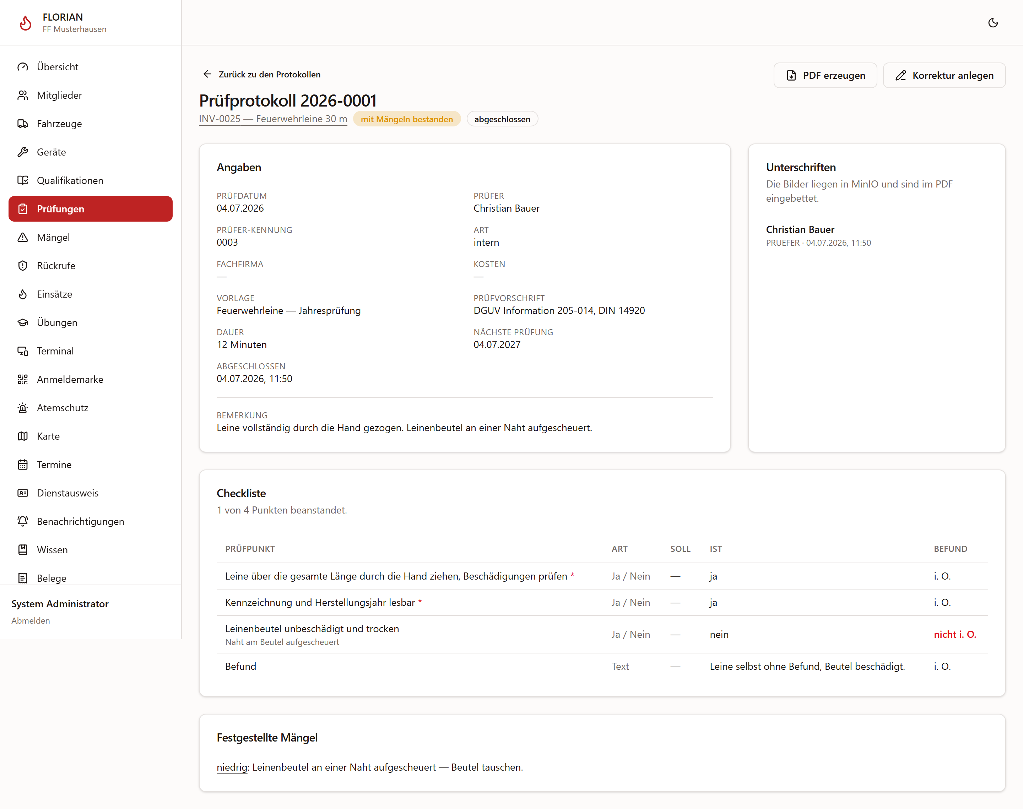Open Fahrzeuge via its truck icon

tap(23, 124)
